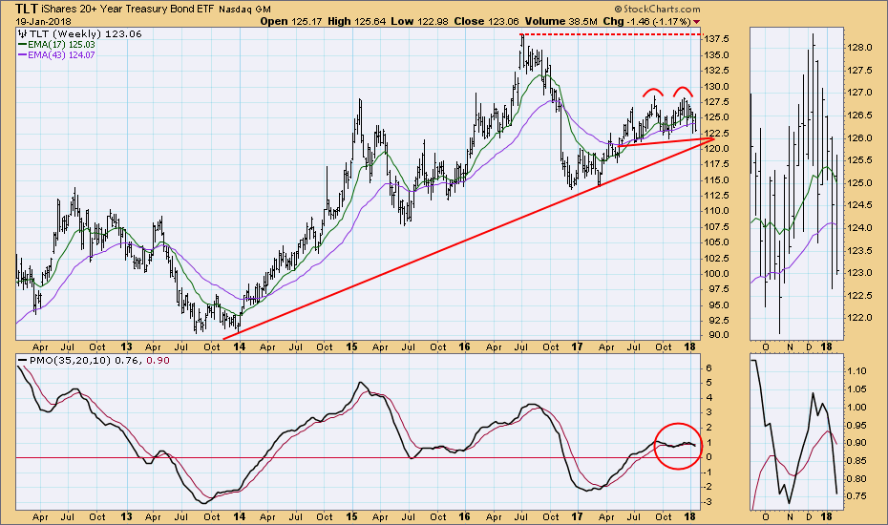Click the 137.5 price axis label
This screenshot has width=888, height=525.
coord(717,39)
